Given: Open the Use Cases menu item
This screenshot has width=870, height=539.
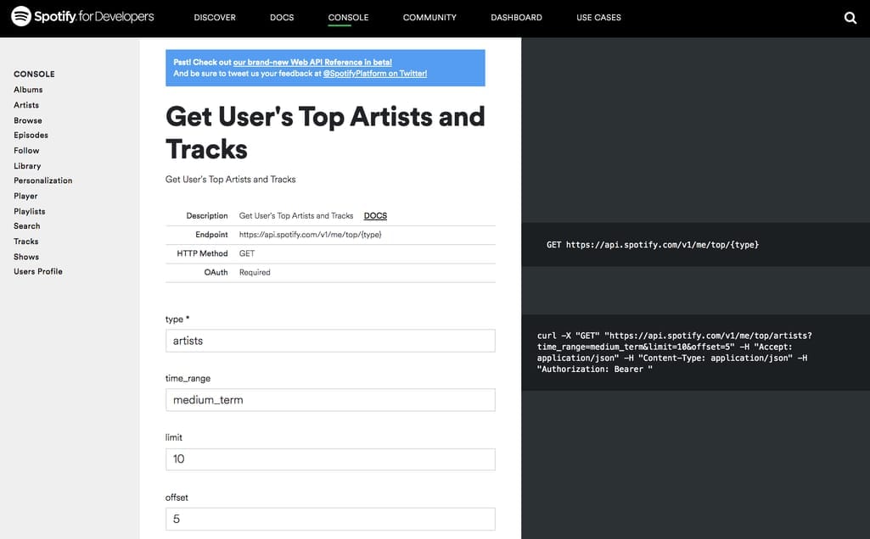Looking at the screenshot, I should coord(598,18).
